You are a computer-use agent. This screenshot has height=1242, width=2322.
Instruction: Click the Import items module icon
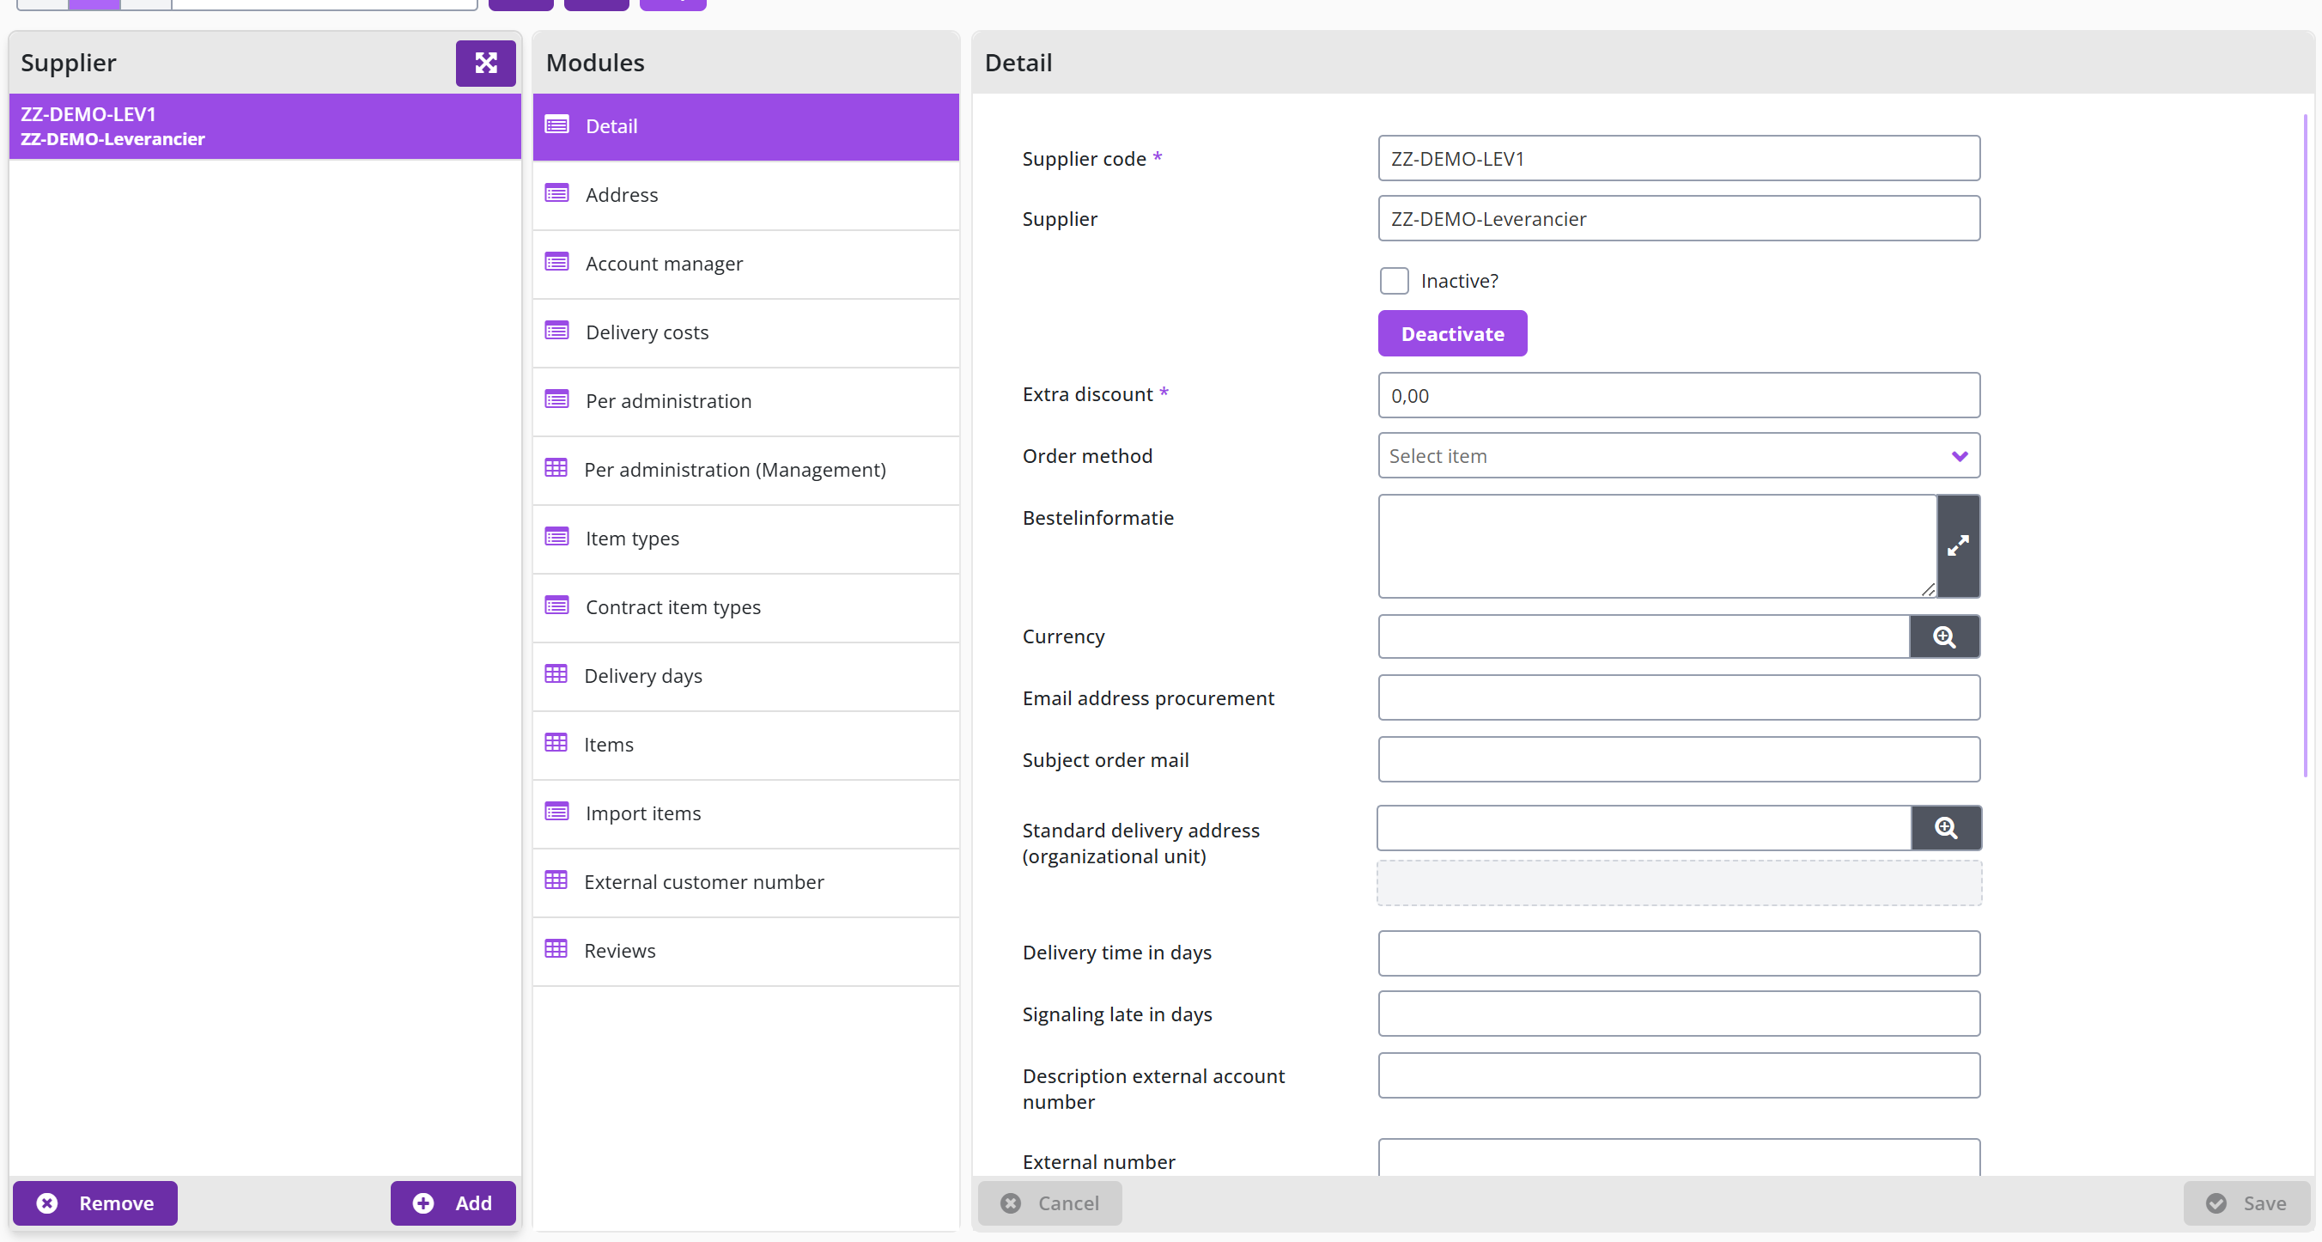coord(557,811)
